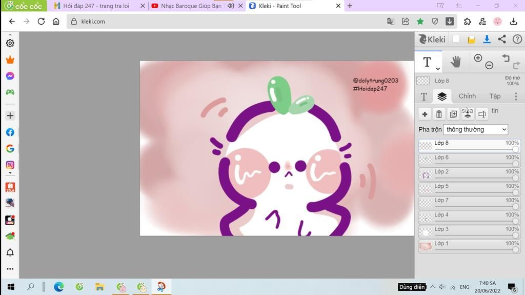Screen dimensions: 525x295
Task: Open browser extensions puzzle icon
Action: pyautogui.click(x=468, y=22)
